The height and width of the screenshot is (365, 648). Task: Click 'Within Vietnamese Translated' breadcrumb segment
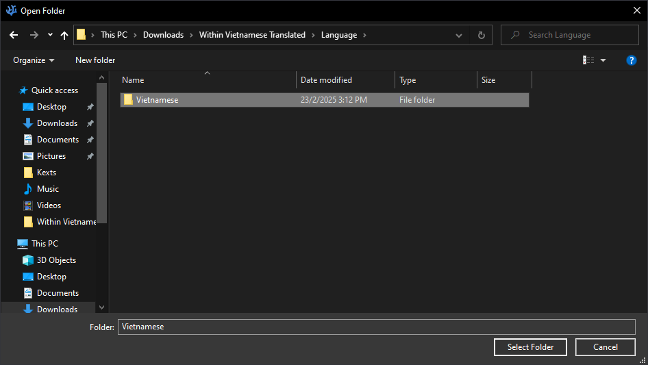point(252,35)
